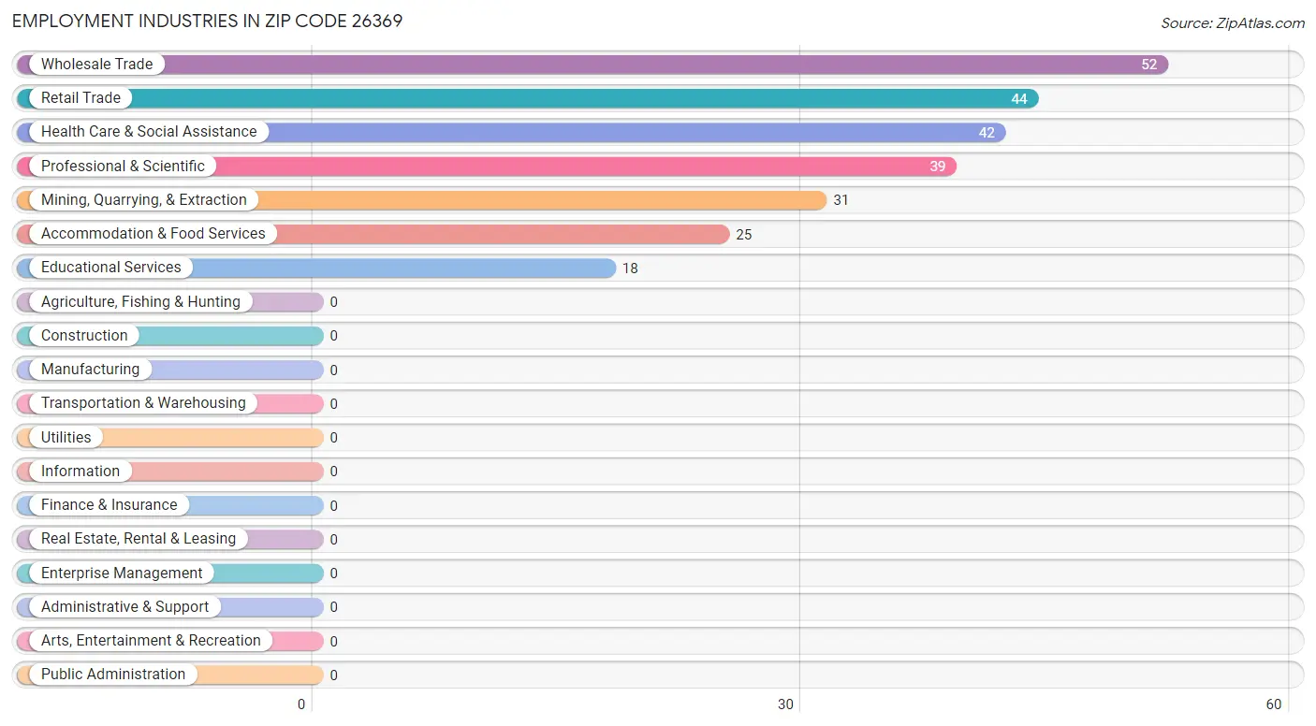Click Real Estate, Rental & Leasing label
Viewport: 1316px width, 726px height.
tap(139, 539)
